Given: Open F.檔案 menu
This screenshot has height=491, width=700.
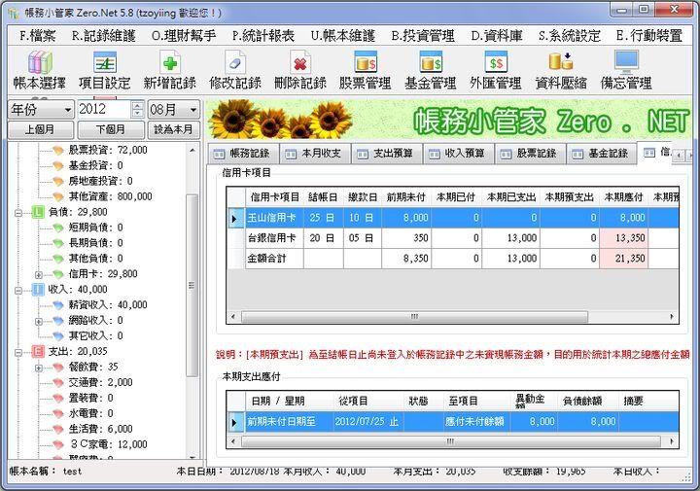Looking at the screenshot, I should coord(38,36).
